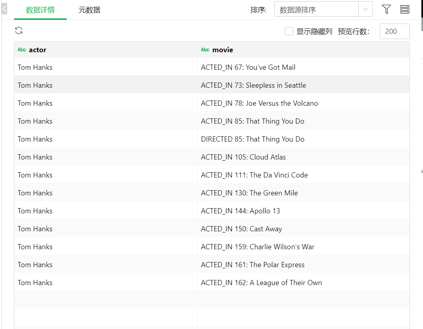
Task: Select cell ACTED_IN 67: You've Got Mail
Action: [304, 67]
